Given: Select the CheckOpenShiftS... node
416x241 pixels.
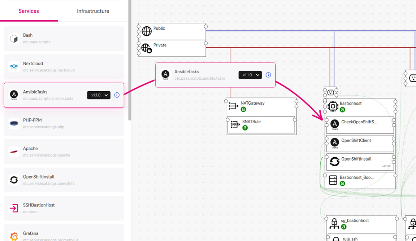Looking at the screenshot, I should pyautogui.click(x=359, y=122).
